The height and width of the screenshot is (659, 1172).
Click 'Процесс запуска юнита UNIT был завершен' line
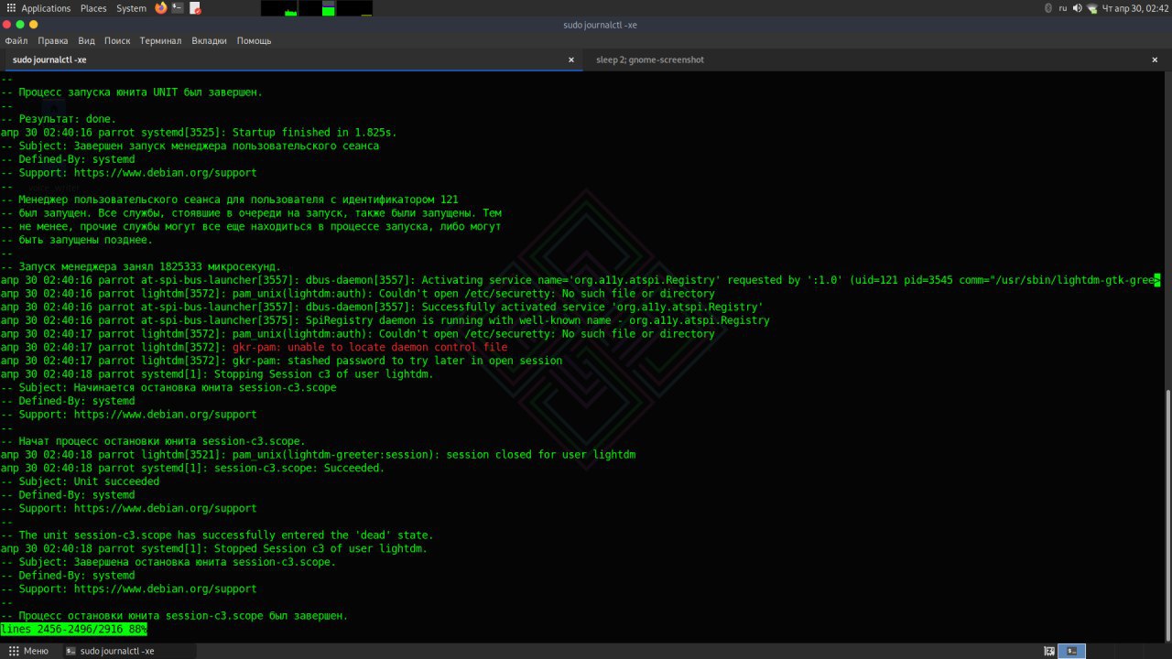(132, 92)
